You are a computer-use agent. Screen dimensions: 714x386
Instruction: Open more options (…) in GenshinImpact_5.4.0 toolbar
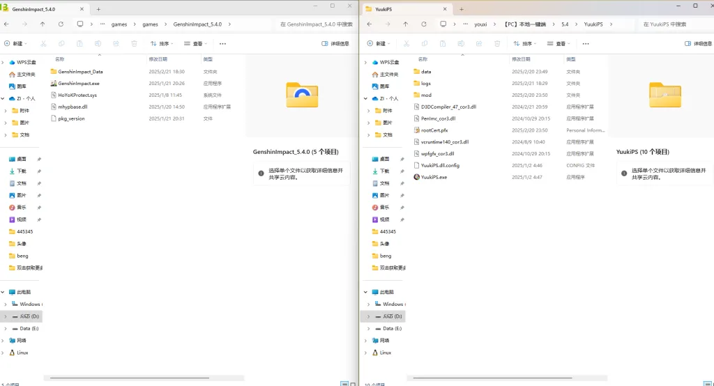[x=222, y=44]
